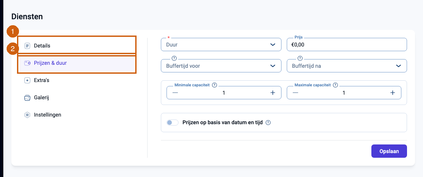Click the wallet icon beside Prijzen & duur
Viewport: 423px width, 177px height.
tap(27, 63)
